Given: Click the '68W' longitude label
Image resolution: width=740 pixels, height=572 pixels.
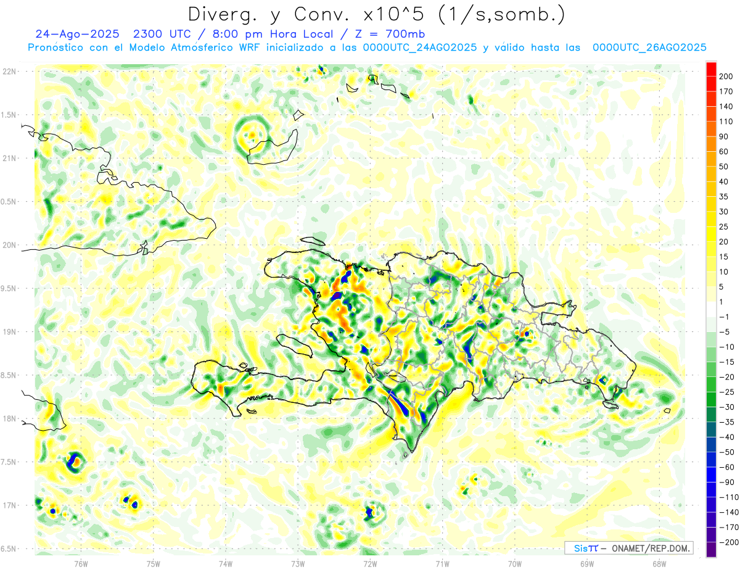Looking at the screenshot, I should tap(659, 563).
